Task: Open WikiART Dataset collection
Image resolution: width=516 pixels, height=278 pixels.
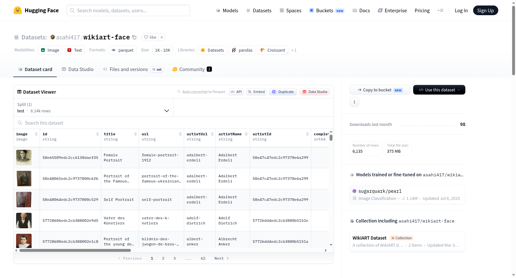Action: click(407, 241)
